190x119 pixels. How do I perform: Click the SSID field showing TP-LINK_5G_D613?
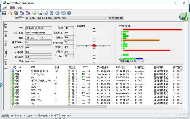point(39,28)
